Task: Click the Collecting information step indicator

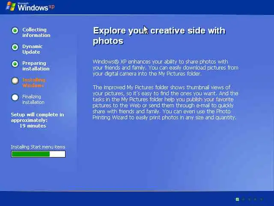Action: pyautogui.click(x=15, y=30)
